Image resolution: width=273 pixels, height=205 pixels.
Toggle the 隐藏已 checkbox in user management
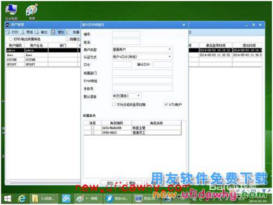67,39
